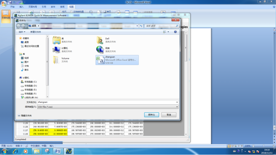Open the 计算机 system folder icon
This screenshot has height=155, width=276.
pyautogui.click(x=56, y=50)
